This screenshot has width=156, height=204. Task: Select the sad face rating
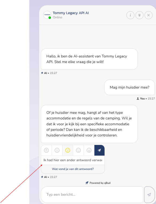(57, 150)
